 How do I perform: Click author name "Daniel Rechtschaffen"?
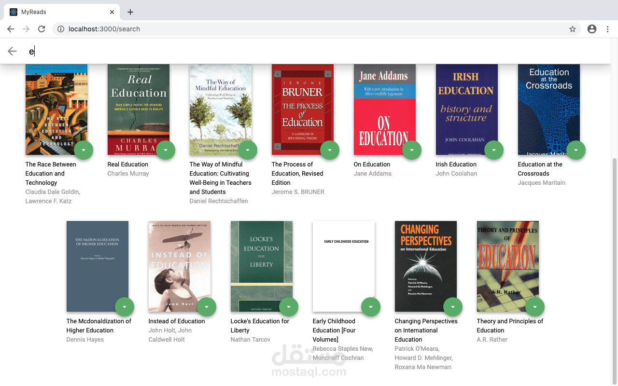[x=219, y=201]
